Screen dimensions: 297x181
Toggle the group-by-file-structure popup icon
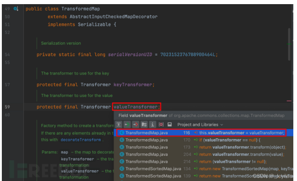point(119,124)
